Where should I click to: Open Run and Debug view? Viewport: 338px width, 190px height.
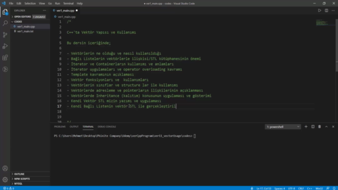[x=5, y=46]
